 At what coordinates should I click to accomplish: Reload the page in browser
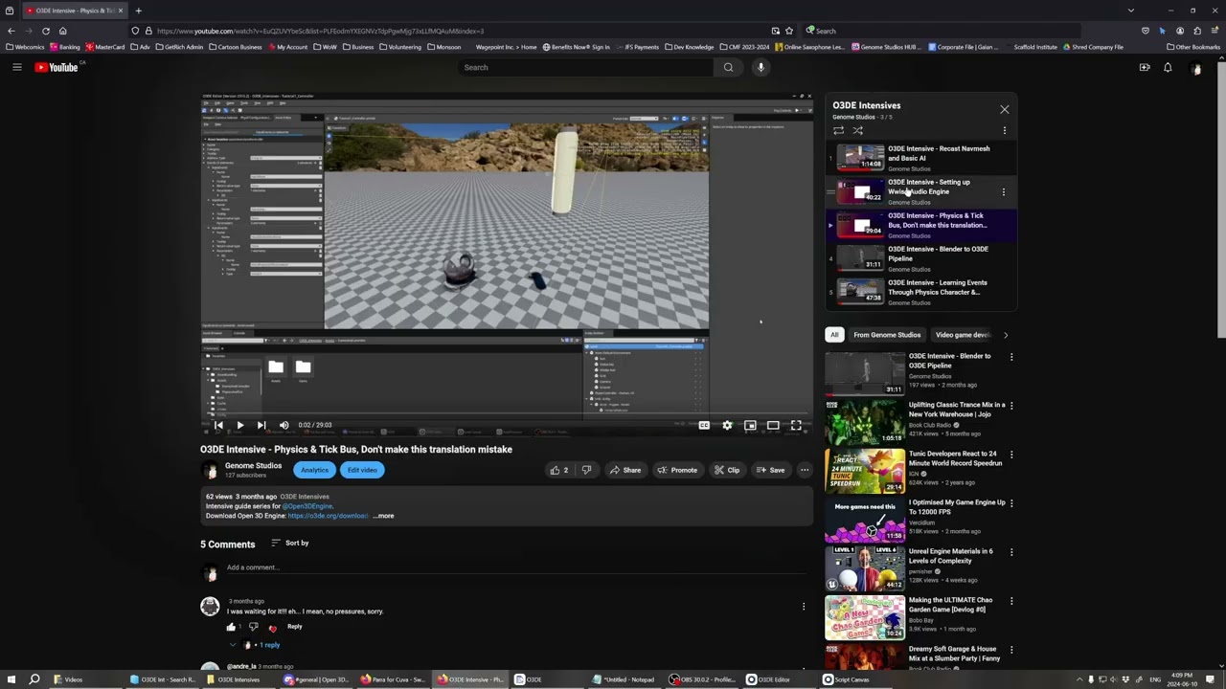[x=45, y=31]
